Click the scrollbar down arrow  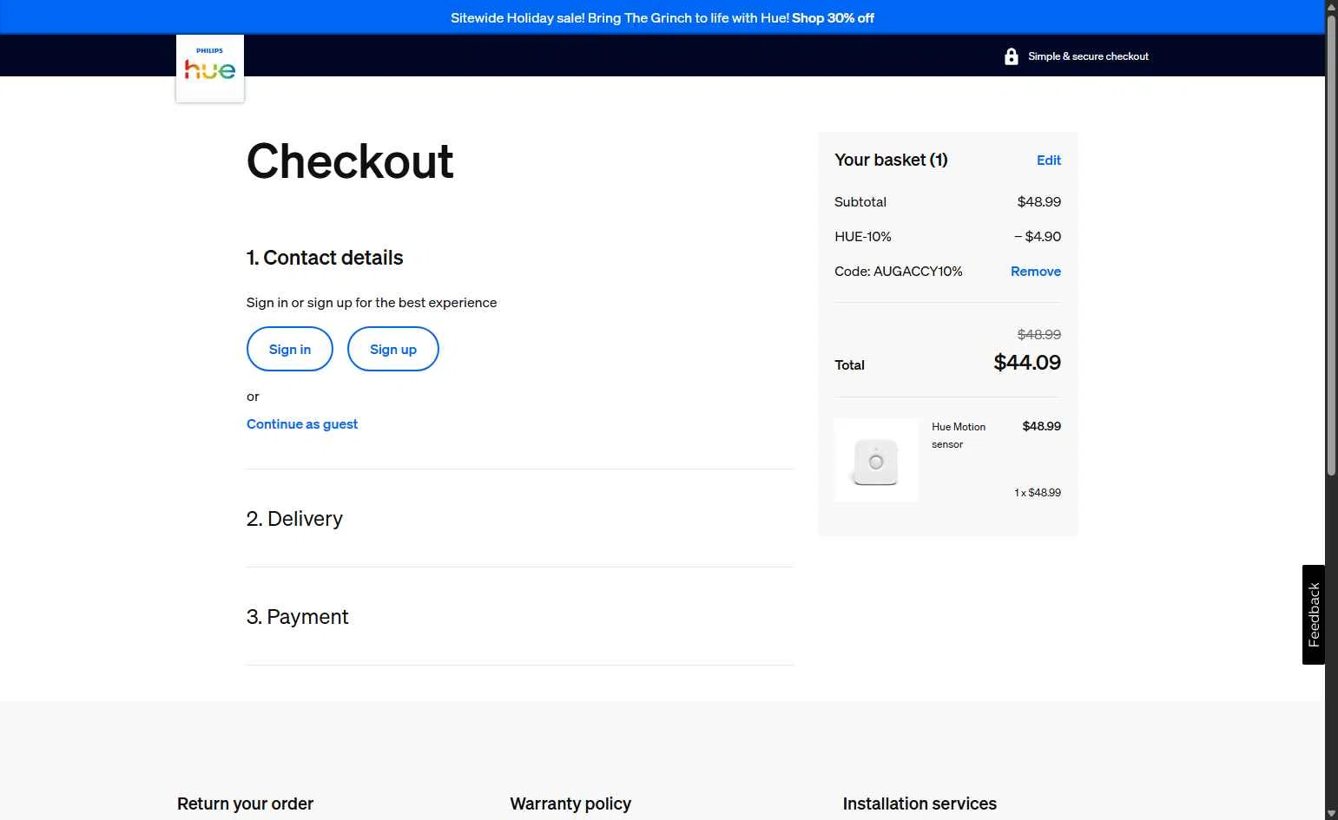1331,814
